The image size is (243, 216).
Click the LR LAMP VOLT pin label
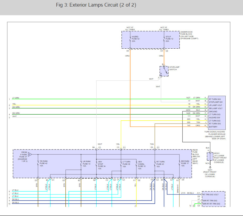click(215, 105)
